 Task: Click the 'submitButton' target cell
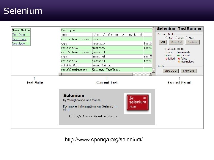[118, 65]
